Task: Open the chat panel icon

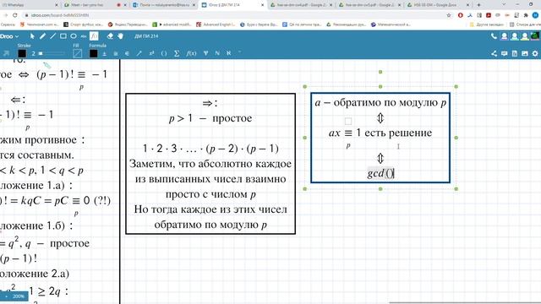Action: [x=505, y=53]
